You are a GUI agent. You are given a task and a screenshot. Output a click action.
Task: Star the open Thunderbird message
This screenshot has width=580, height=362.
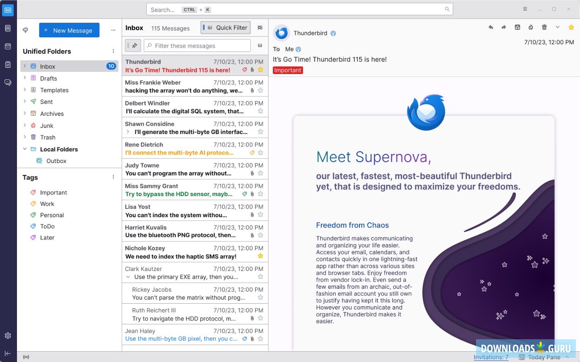coord(571,27)
